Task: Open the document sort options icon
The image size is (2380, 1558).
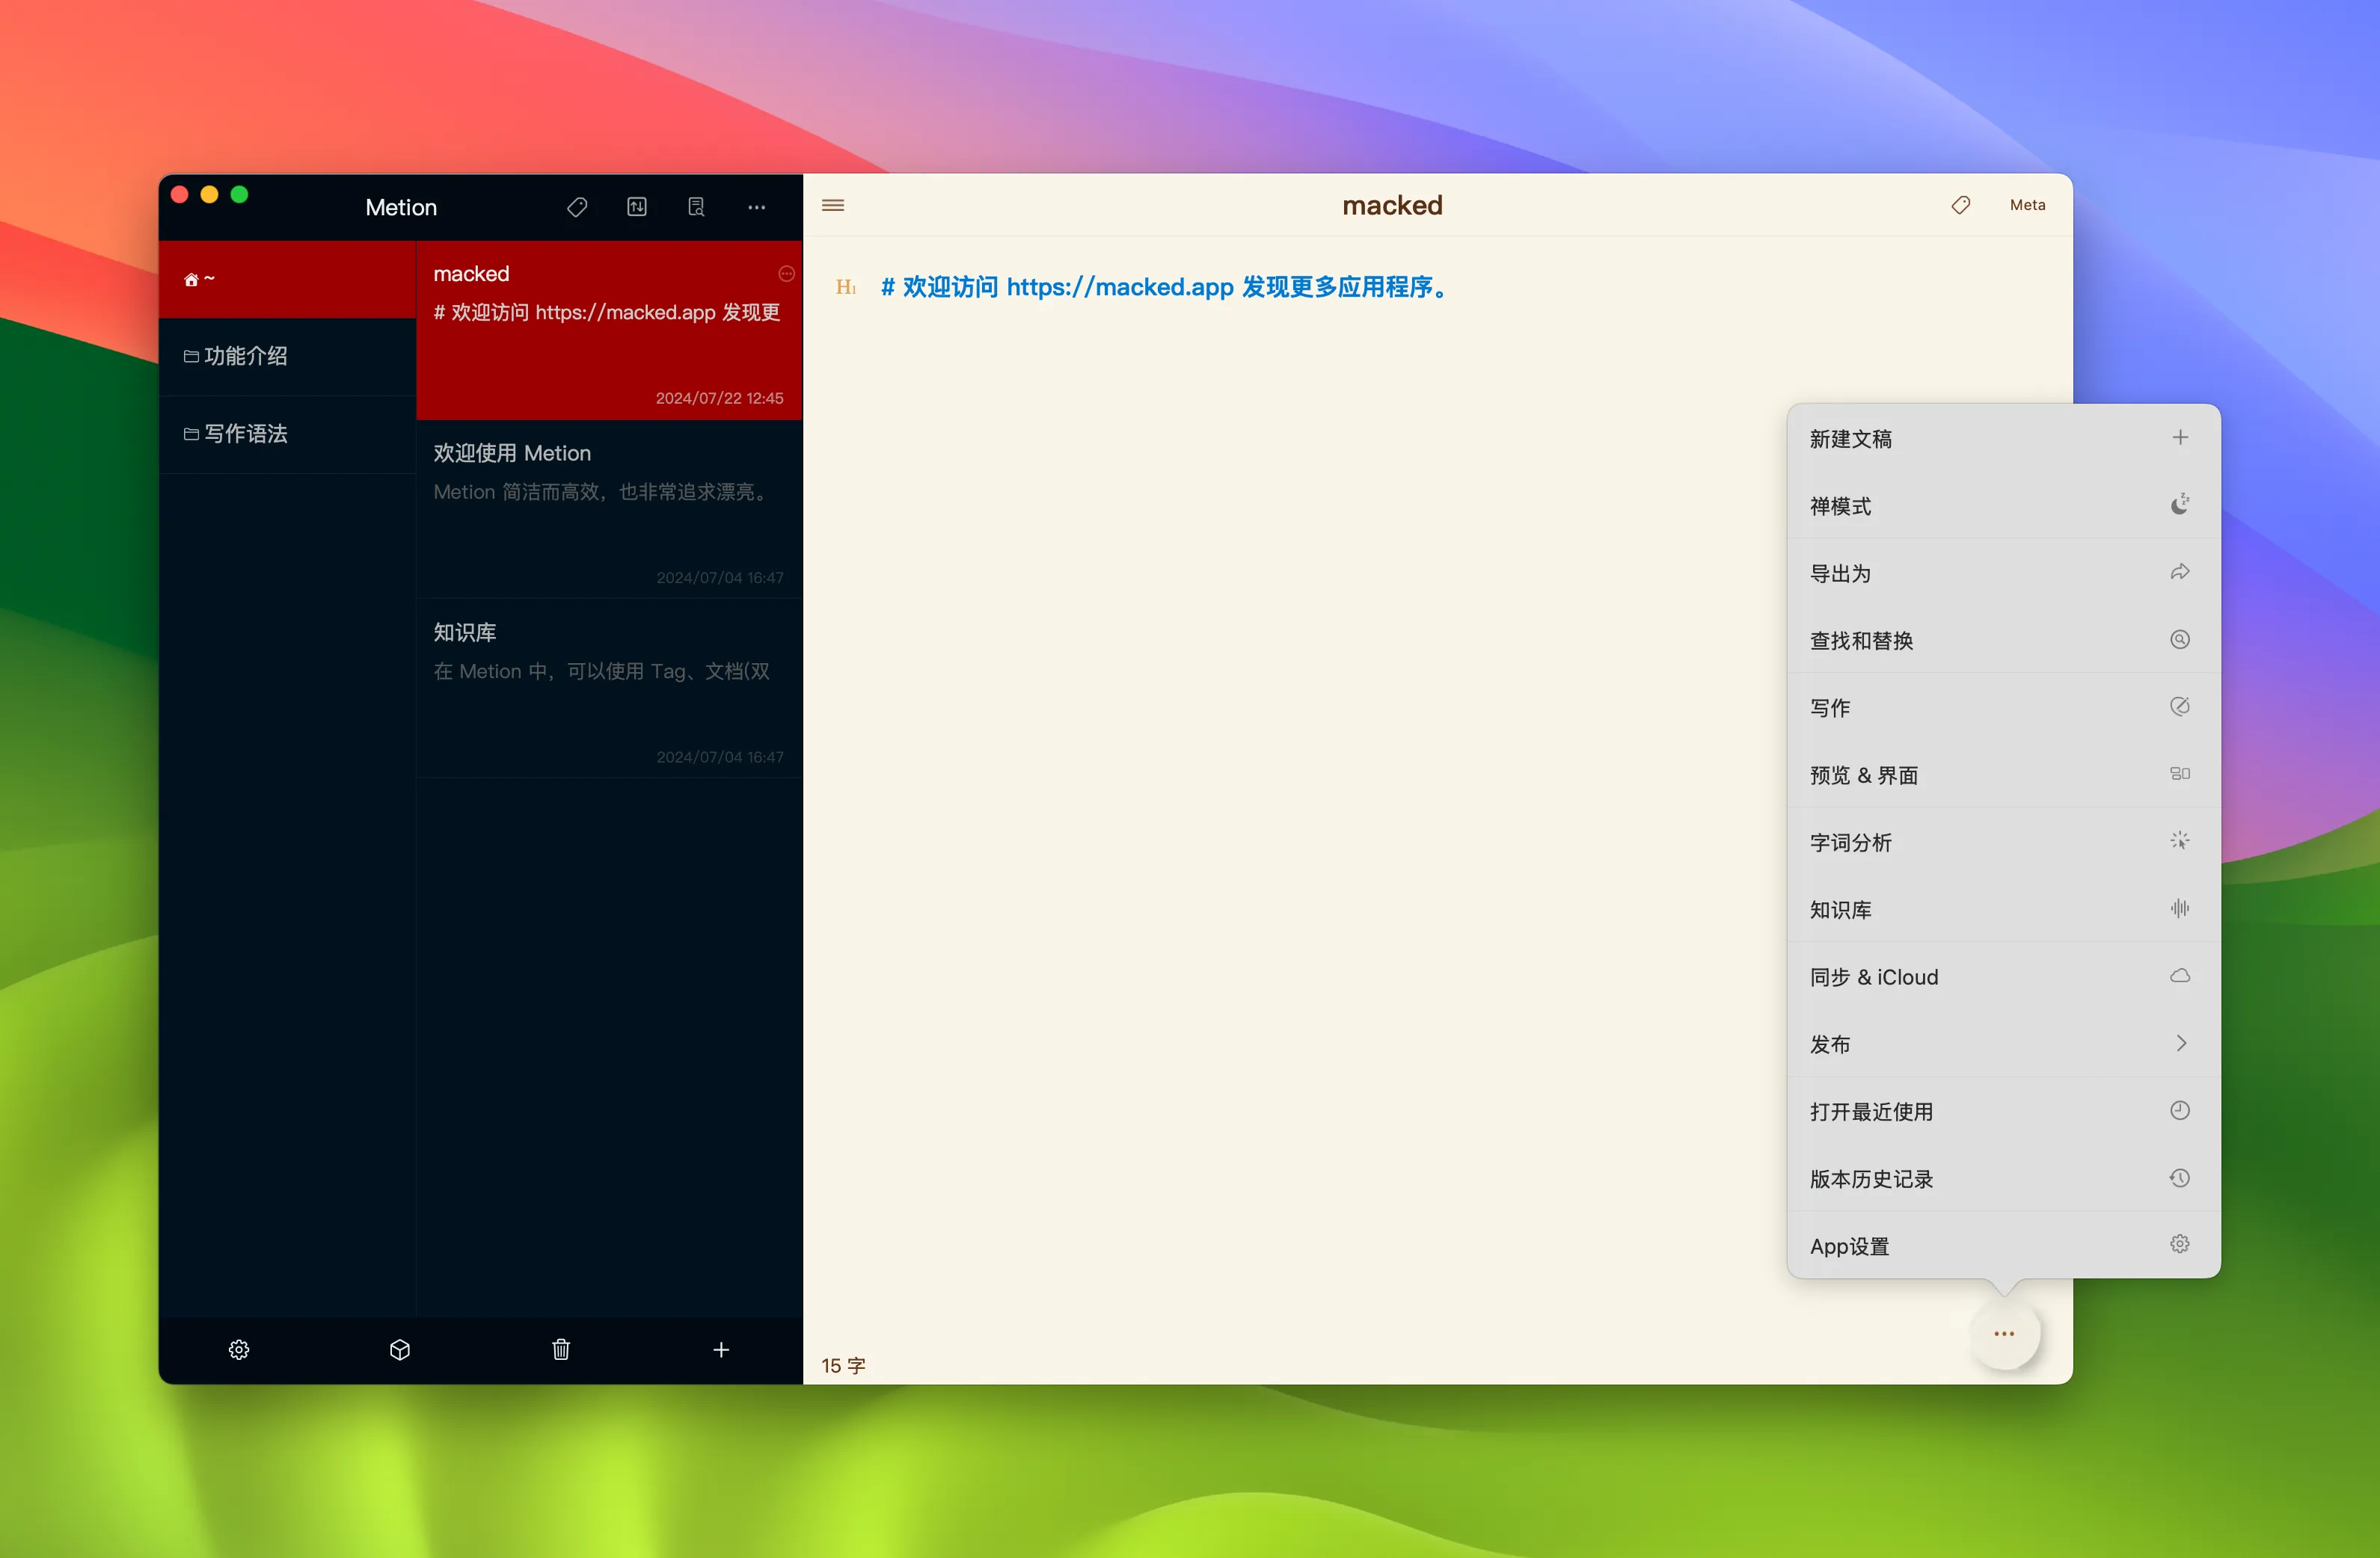Action: [637, 207]
